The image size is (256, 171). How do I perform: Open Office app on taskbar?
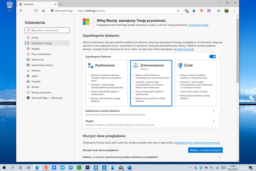click(x=46, y=168)
